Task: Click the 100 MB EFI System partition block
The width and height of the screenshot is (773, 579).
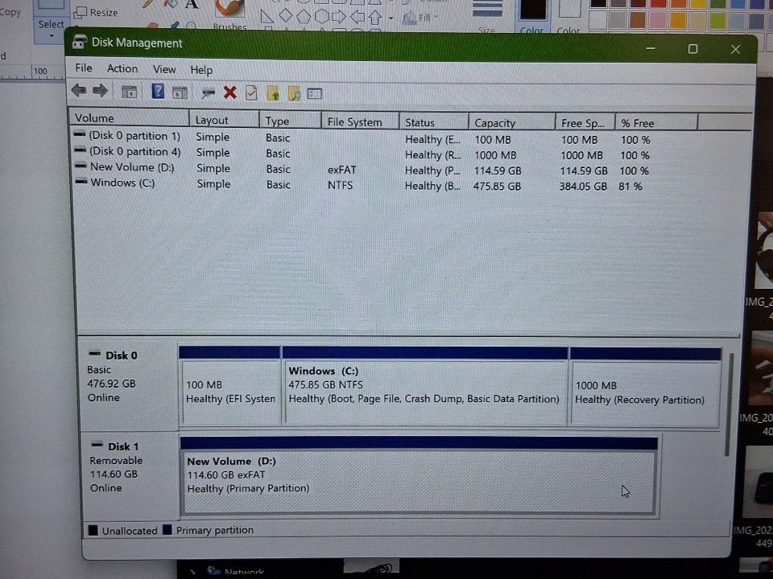Action: (230, 386)
